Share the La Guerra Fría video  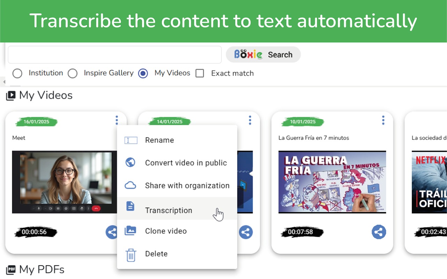379,232
